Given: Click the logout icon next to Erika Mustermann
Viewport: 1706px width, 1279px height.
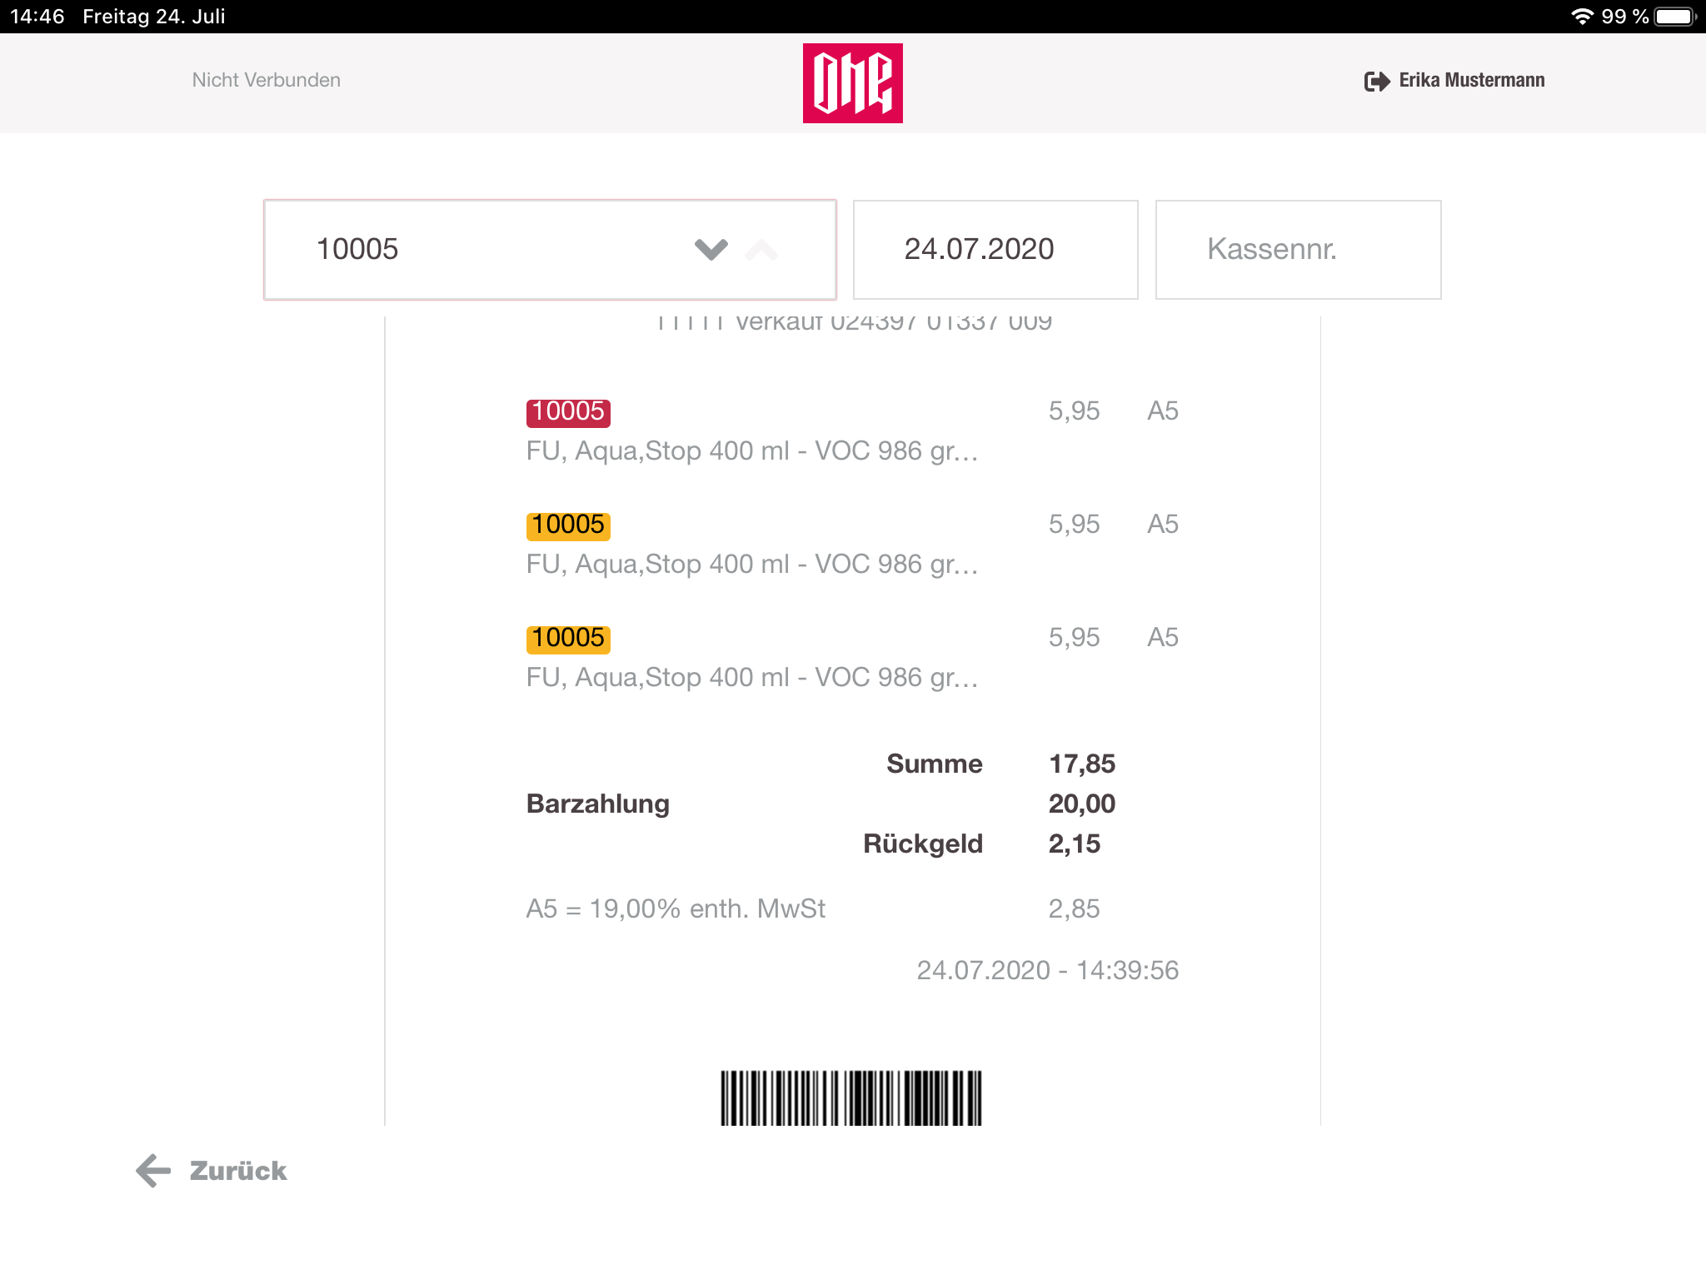Looking at the screenshot, I should [x=1377, y=81].
